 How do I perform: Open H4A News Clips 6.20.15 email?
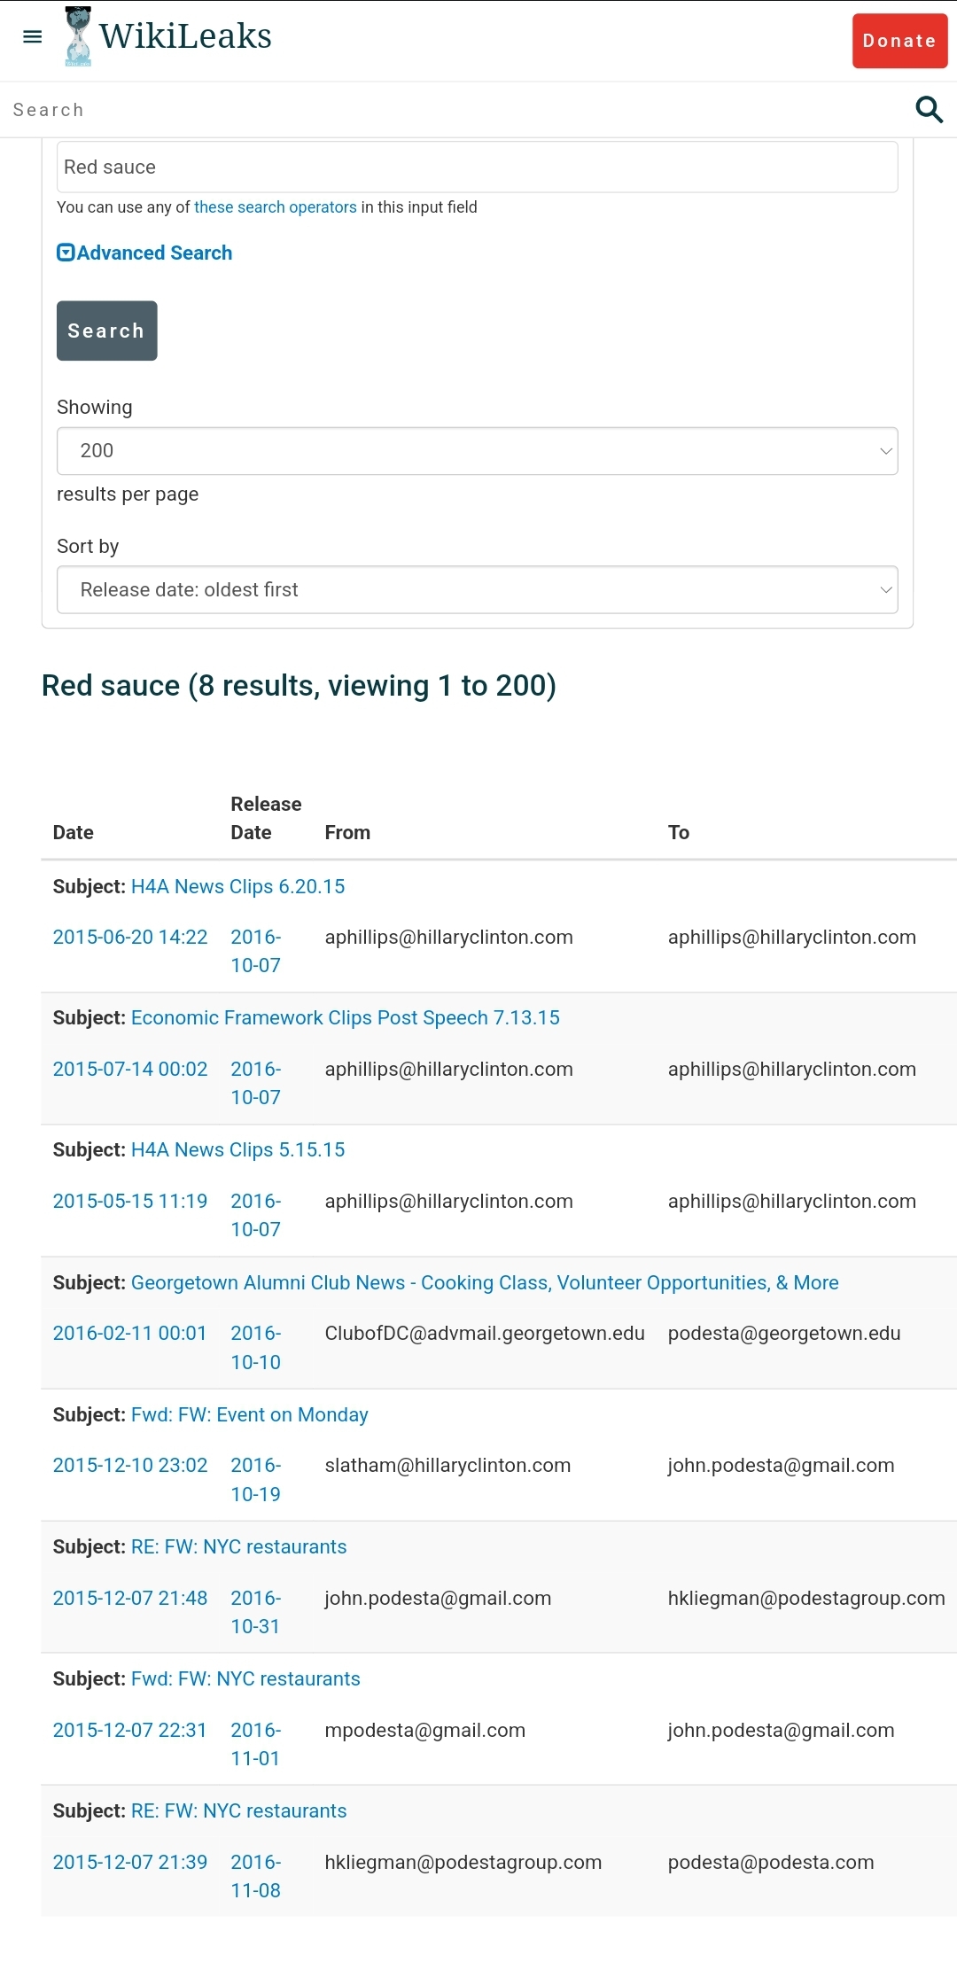point(237,886)
